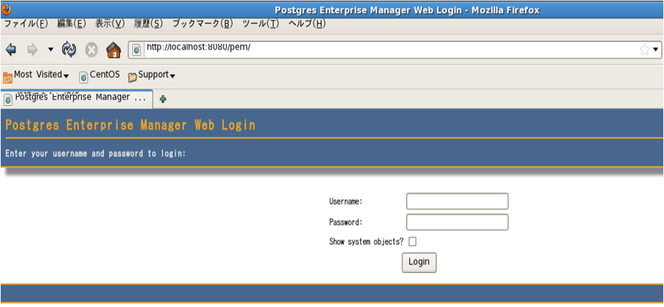
Task: Bookmark the page with the star icon
Action: tap(645, 50)
